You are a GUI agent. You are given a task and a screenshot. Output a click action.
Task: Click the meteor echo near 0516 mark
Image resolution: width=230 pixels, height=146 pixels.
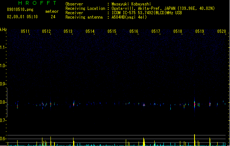(x=144, y=105)
